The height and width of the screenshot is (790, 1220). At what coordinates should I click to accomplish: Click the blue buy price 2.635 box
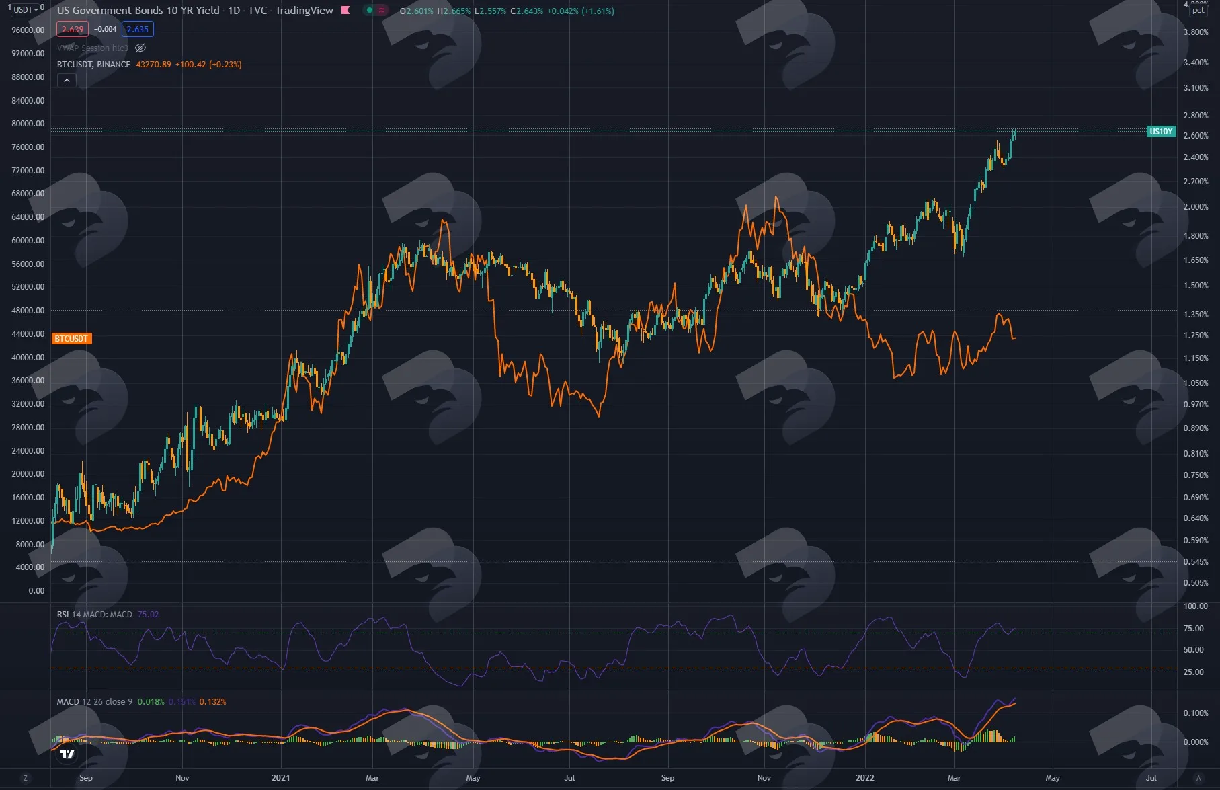click(x=138, y=29)
